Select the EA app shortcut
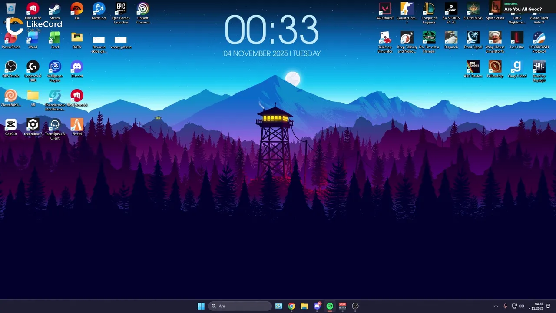 click(77, 12)
